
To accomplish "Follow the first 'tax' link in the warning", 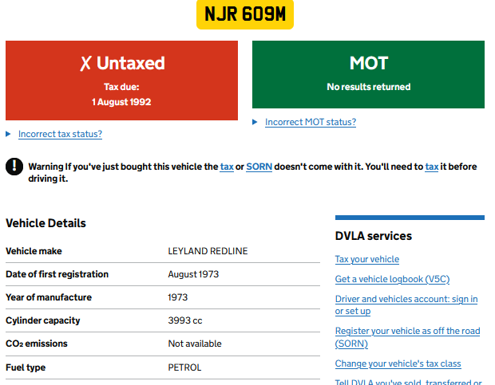I will point(227,167).
